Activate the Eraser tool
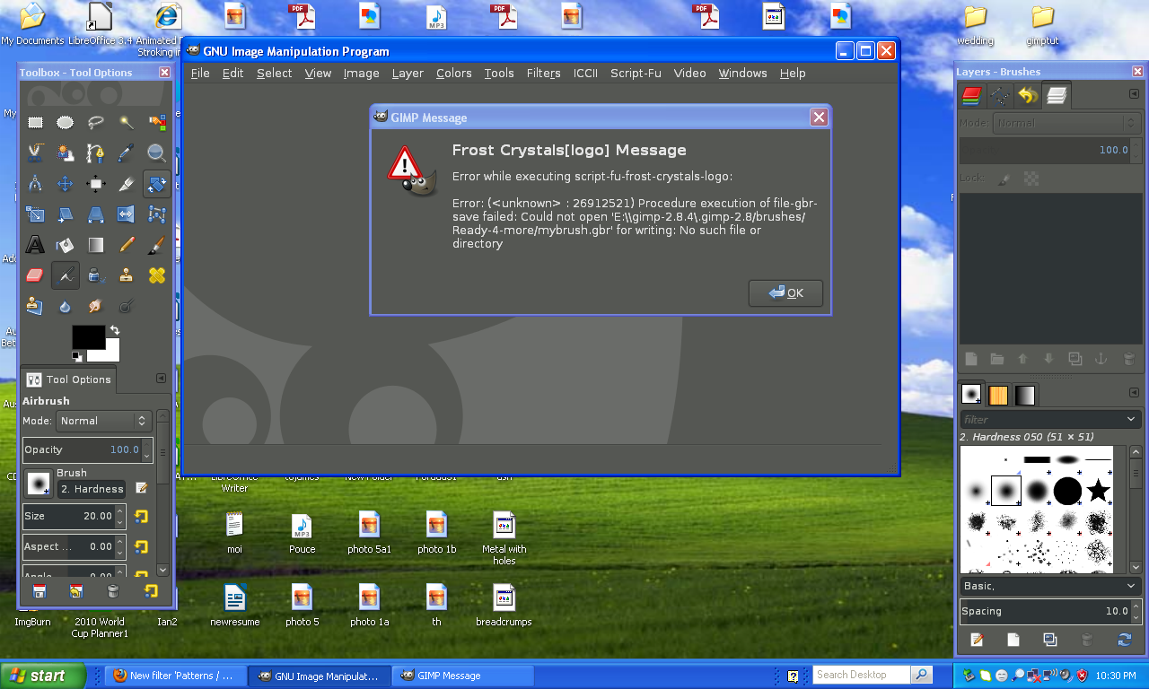1149x689 pixels. point(35,275)
